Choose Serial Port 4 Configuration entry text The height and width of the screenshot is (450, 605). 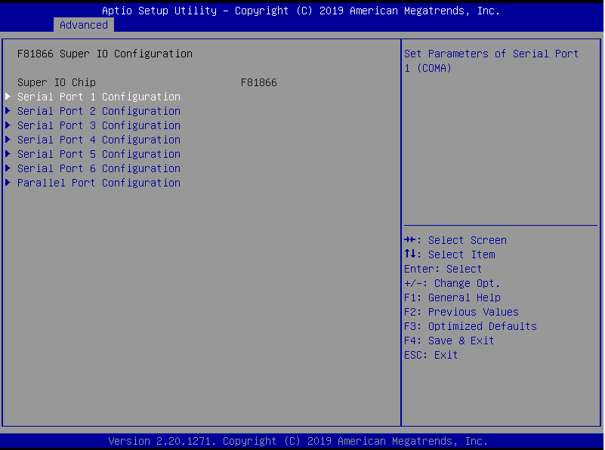tap(98, 140)
